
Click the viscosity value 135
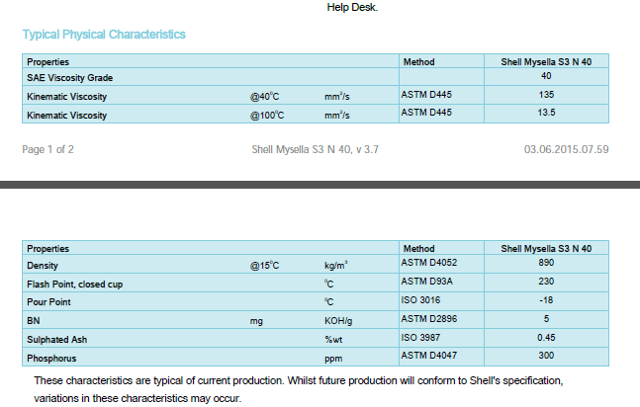pos(546,95)
